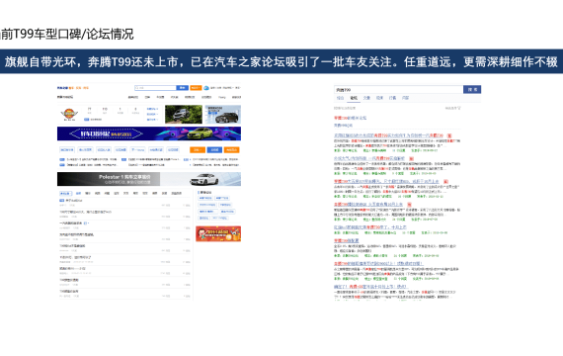Click the blue cloud chat icon in forum header
This screenshot has width=563, height=356.
[x=206, y=88]
